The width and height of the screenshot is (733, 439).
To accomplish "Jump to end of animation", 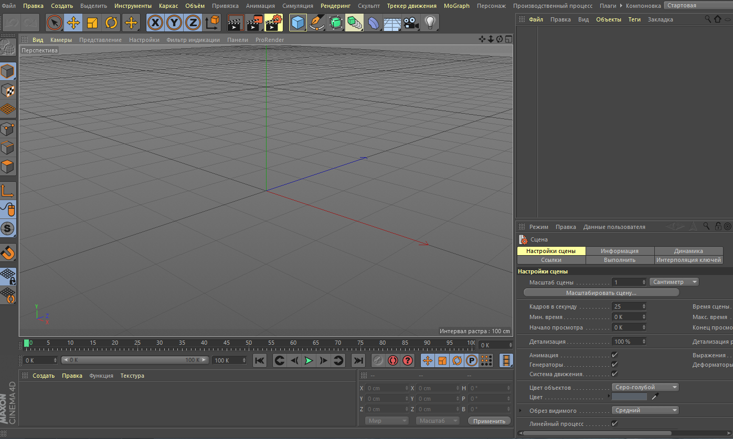I will 358,360.
